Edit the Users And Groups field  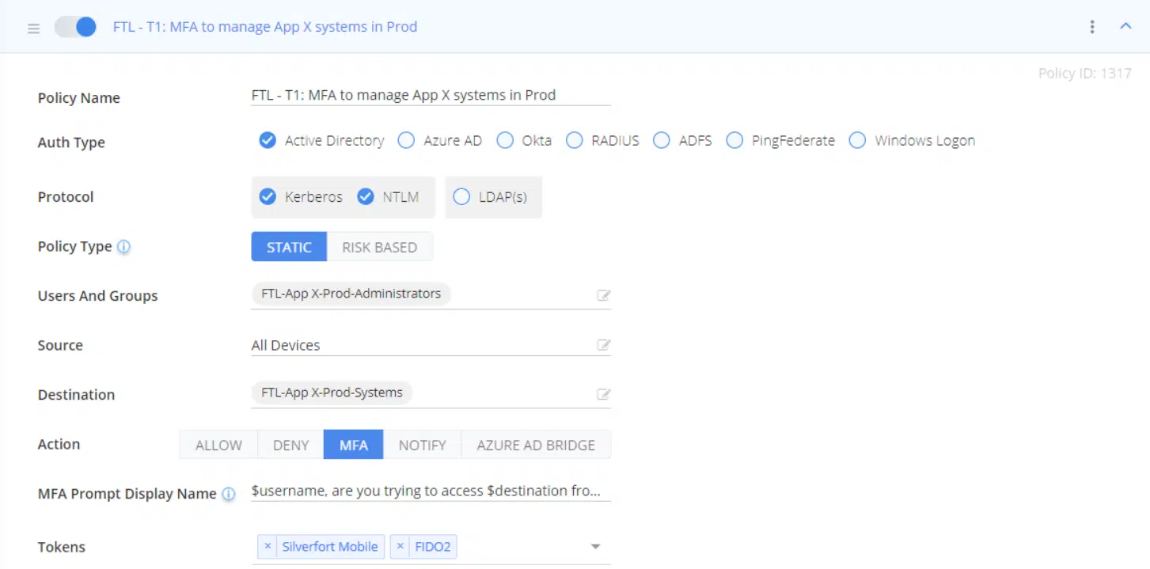(x=603, y=296)
